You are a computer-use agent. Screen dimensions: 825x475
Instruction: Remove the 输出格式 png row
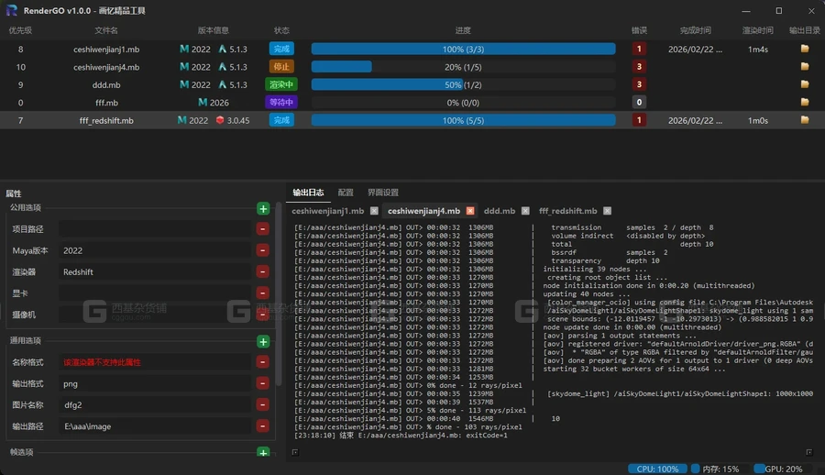pos(262,383)
